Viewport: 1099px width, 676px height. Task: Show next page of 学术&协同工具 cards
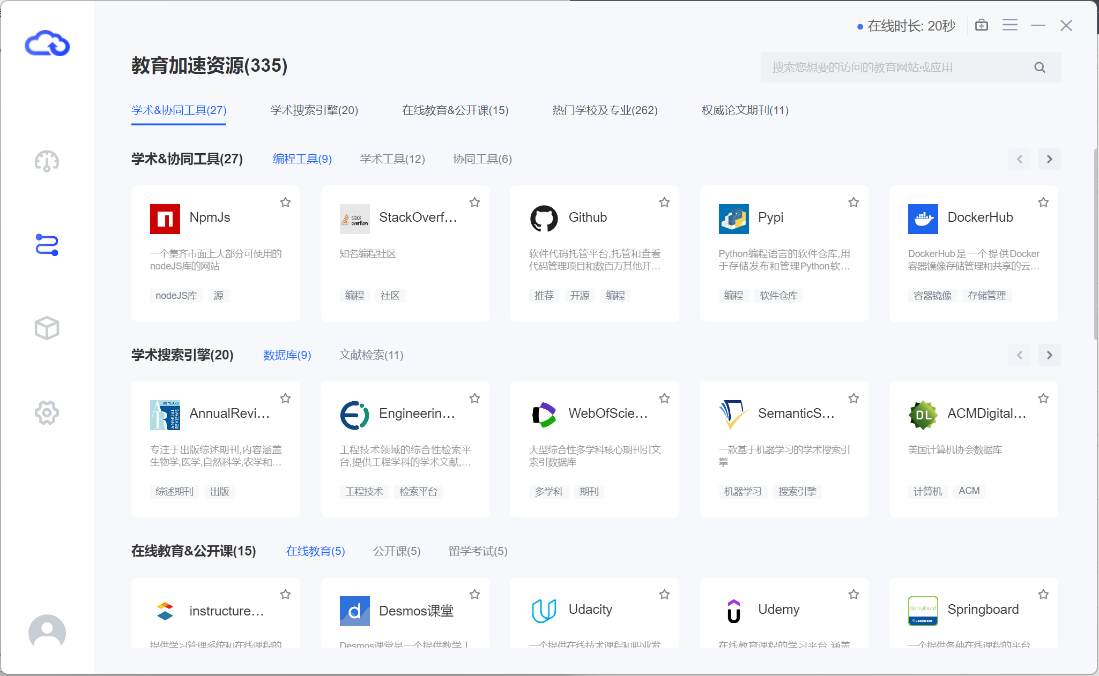pyautogui.click(x=1050, y=159)
